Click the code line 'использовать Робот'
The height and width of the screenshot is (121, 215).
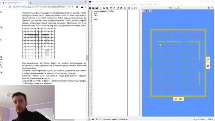tap(104, 11)
